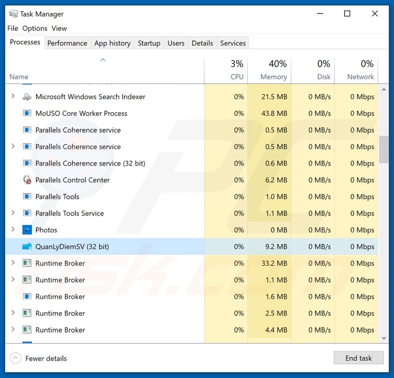
Task: Open the Users tab
Action: click(176, 43)
